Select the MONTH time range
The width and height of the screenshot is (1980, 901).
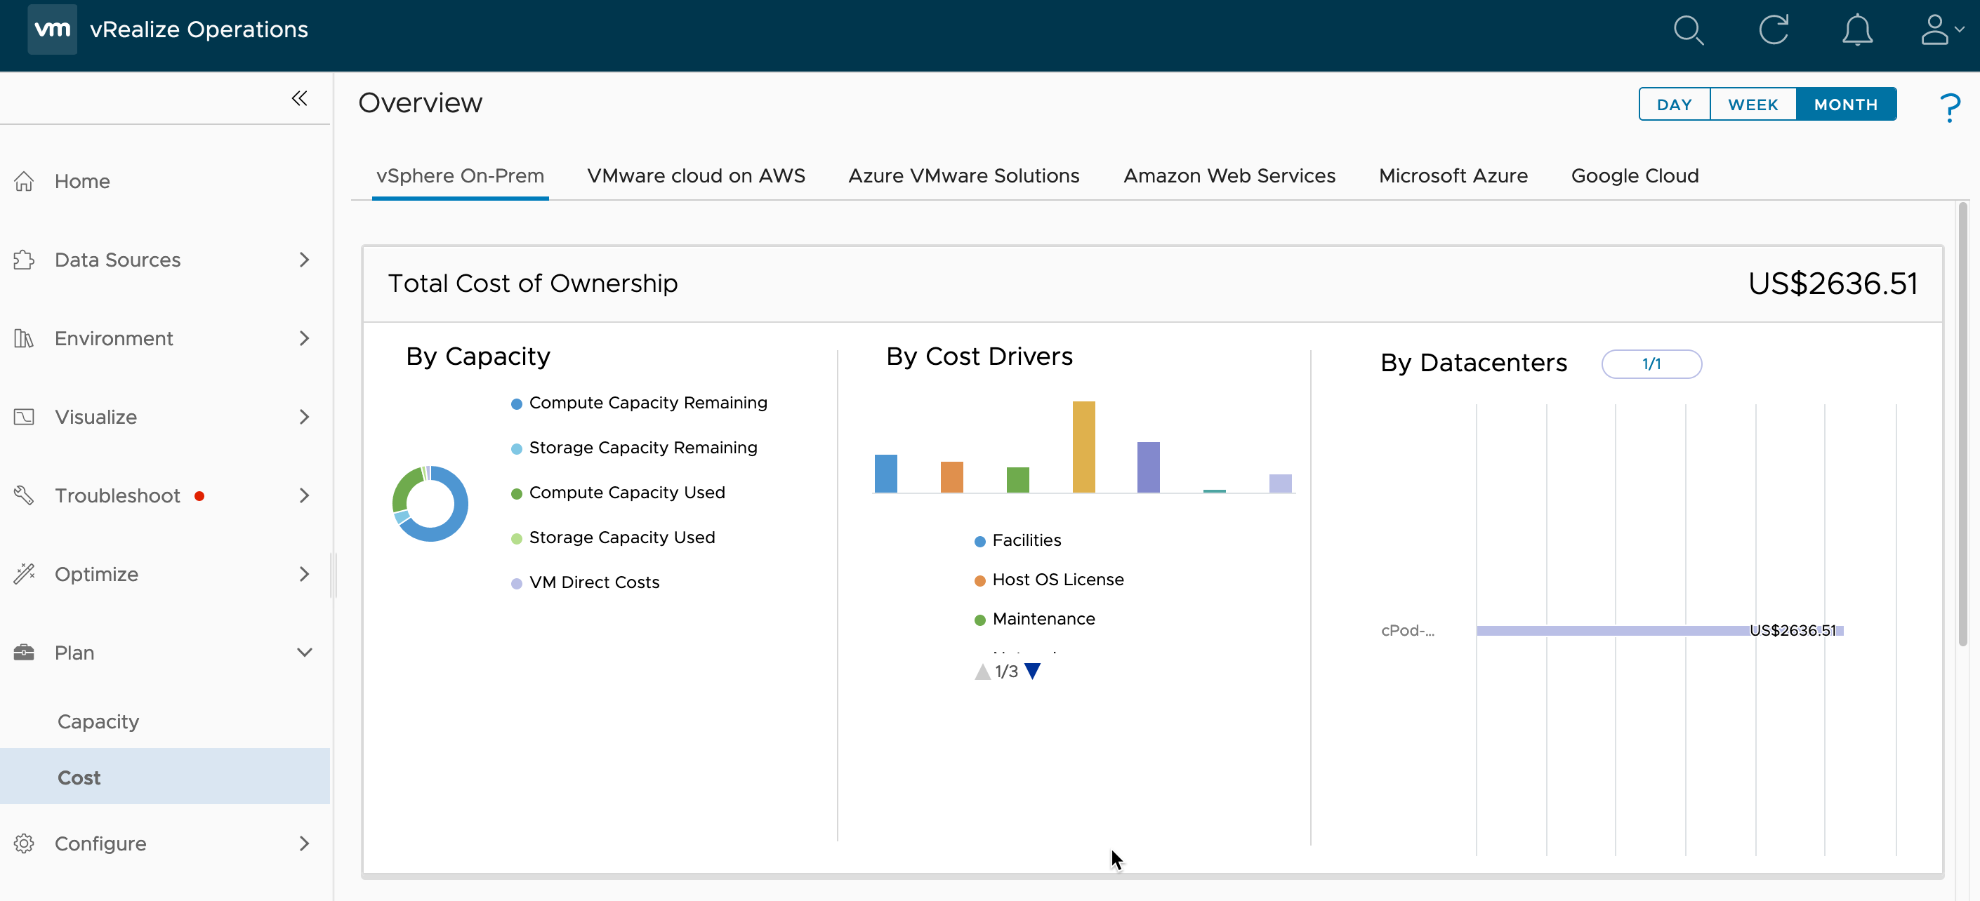tap(1845, 105)
